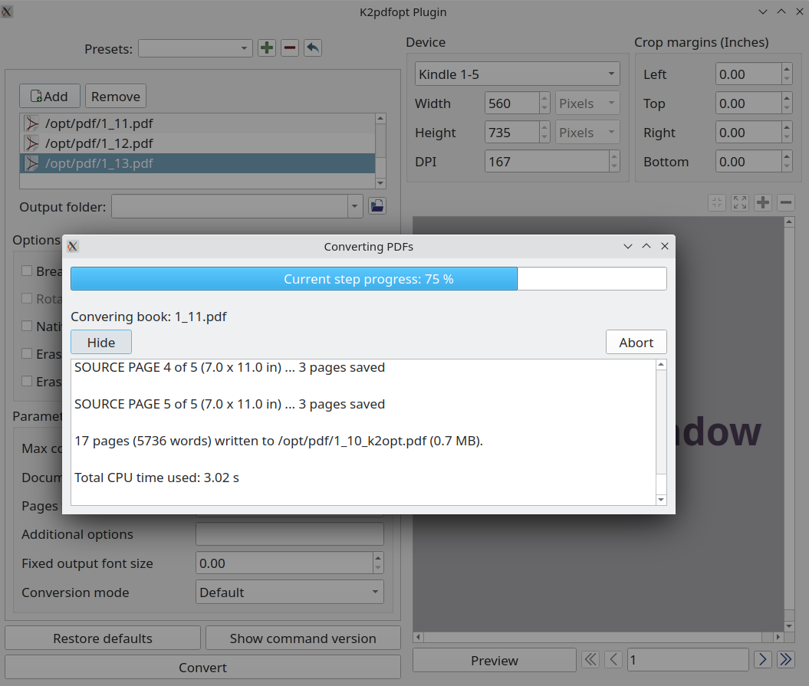The height and width of the screenshot is (686, 809).
Task: Click Restore defaults button
Action: tap(103, 638)
